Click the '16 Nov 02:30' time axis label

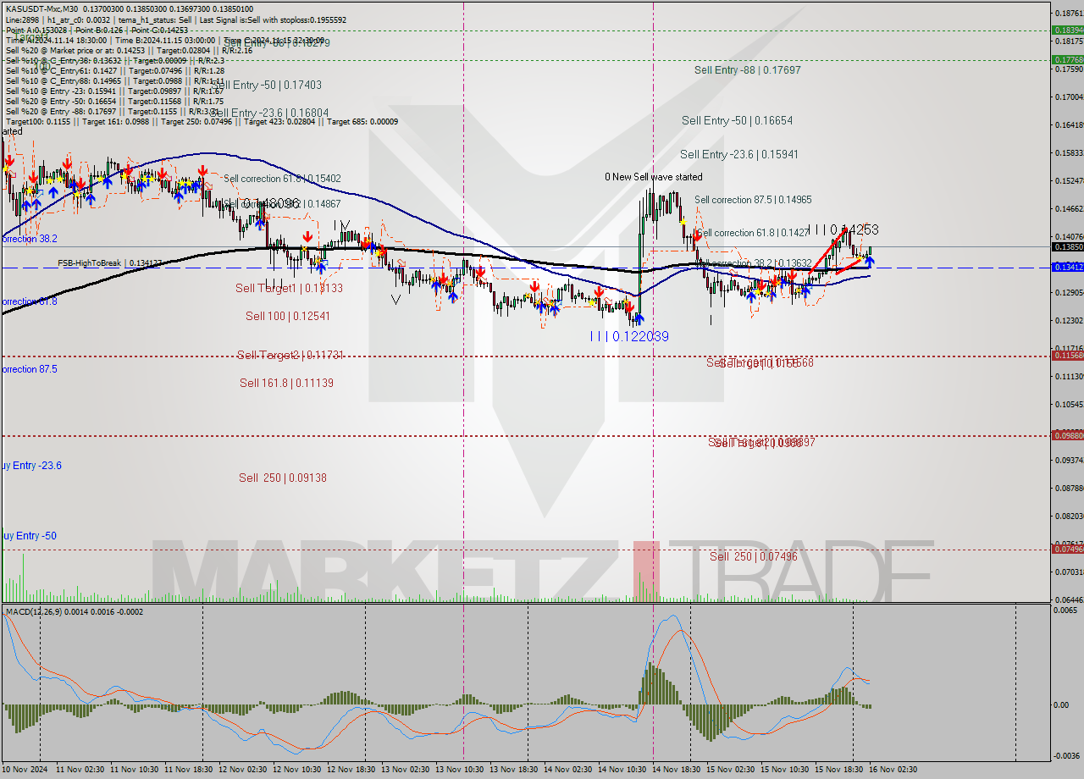tap(893, 770)
